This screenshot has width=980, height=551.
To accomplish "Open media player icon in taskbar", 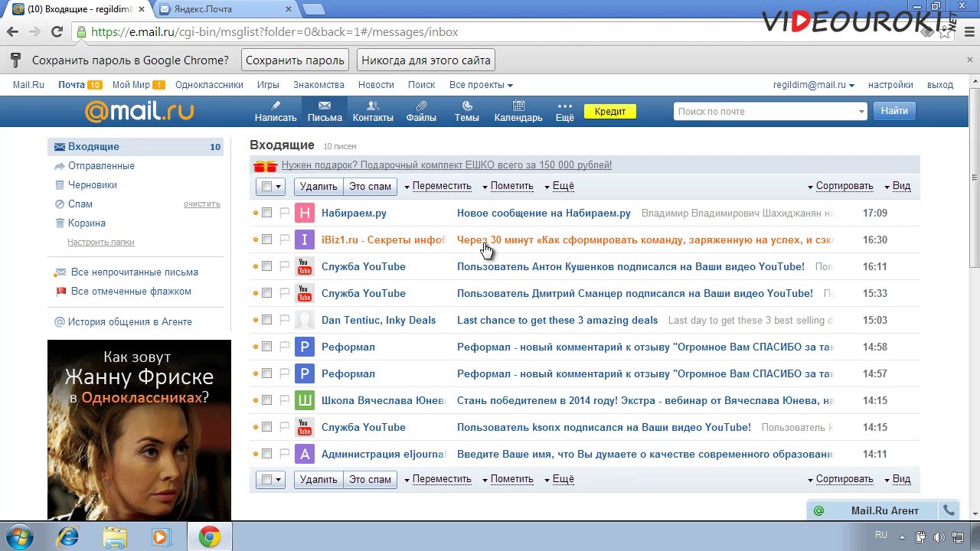I will 161,537.
